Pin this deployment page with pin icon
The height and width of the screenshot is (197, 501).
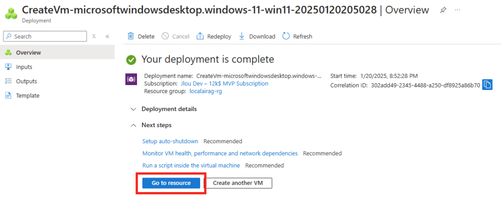click(x=443, y=10)
